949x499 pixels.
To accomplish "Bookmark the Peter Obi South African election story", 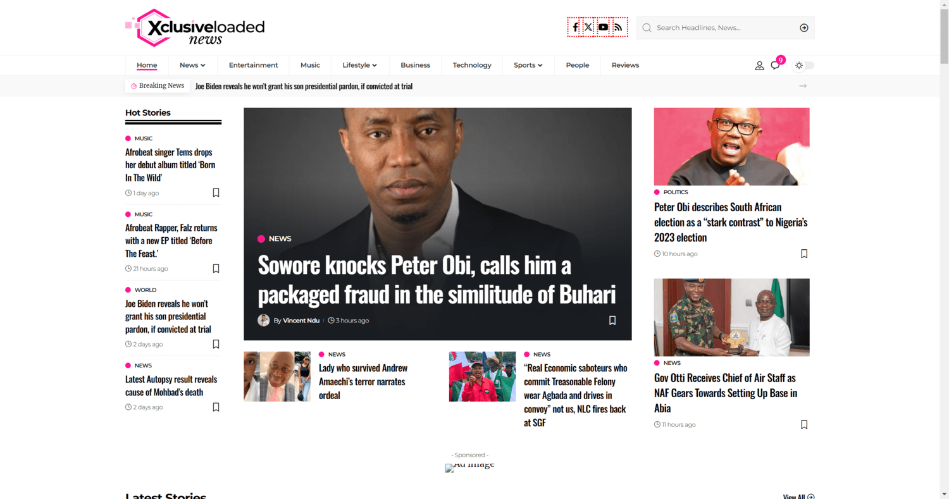I will click(x=804, y=254).
